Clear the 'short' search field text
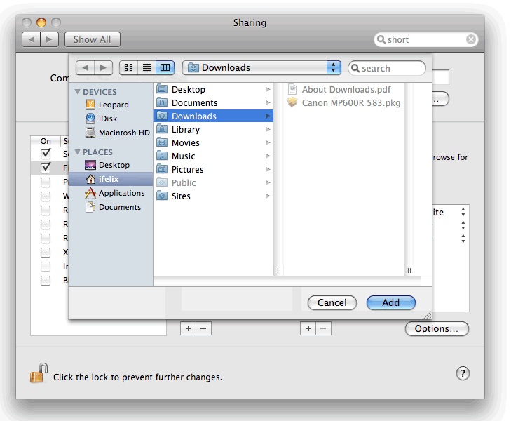511x421 pixels. 471,40
